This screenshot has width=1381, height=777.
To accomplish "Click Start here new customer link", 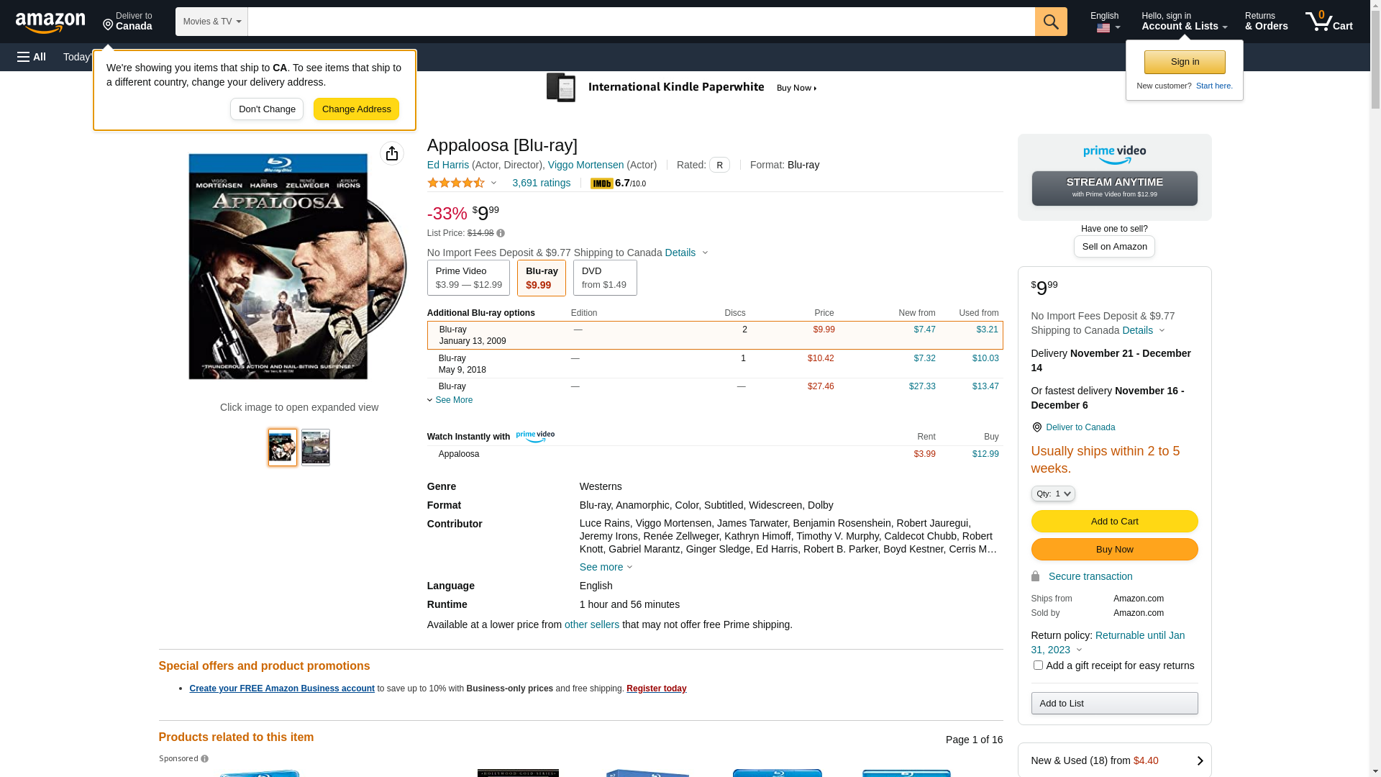I will coord(1214,86).
